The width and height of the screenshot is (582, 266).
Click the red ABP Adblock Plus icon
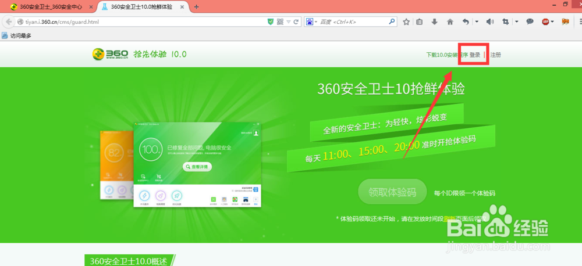tap(545, 22)
